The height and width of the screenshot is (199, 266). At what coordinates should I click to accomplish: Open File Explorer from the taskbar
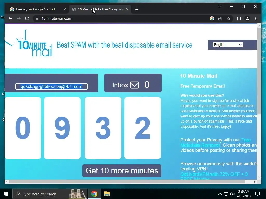(107, 194)
